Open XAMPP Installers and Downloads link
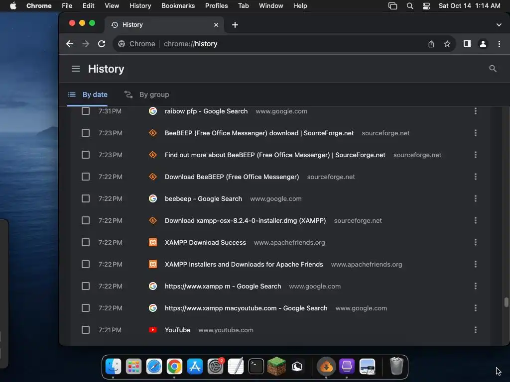Image resolution: width=510 pixels, height=382 pixels. point(244,265)
